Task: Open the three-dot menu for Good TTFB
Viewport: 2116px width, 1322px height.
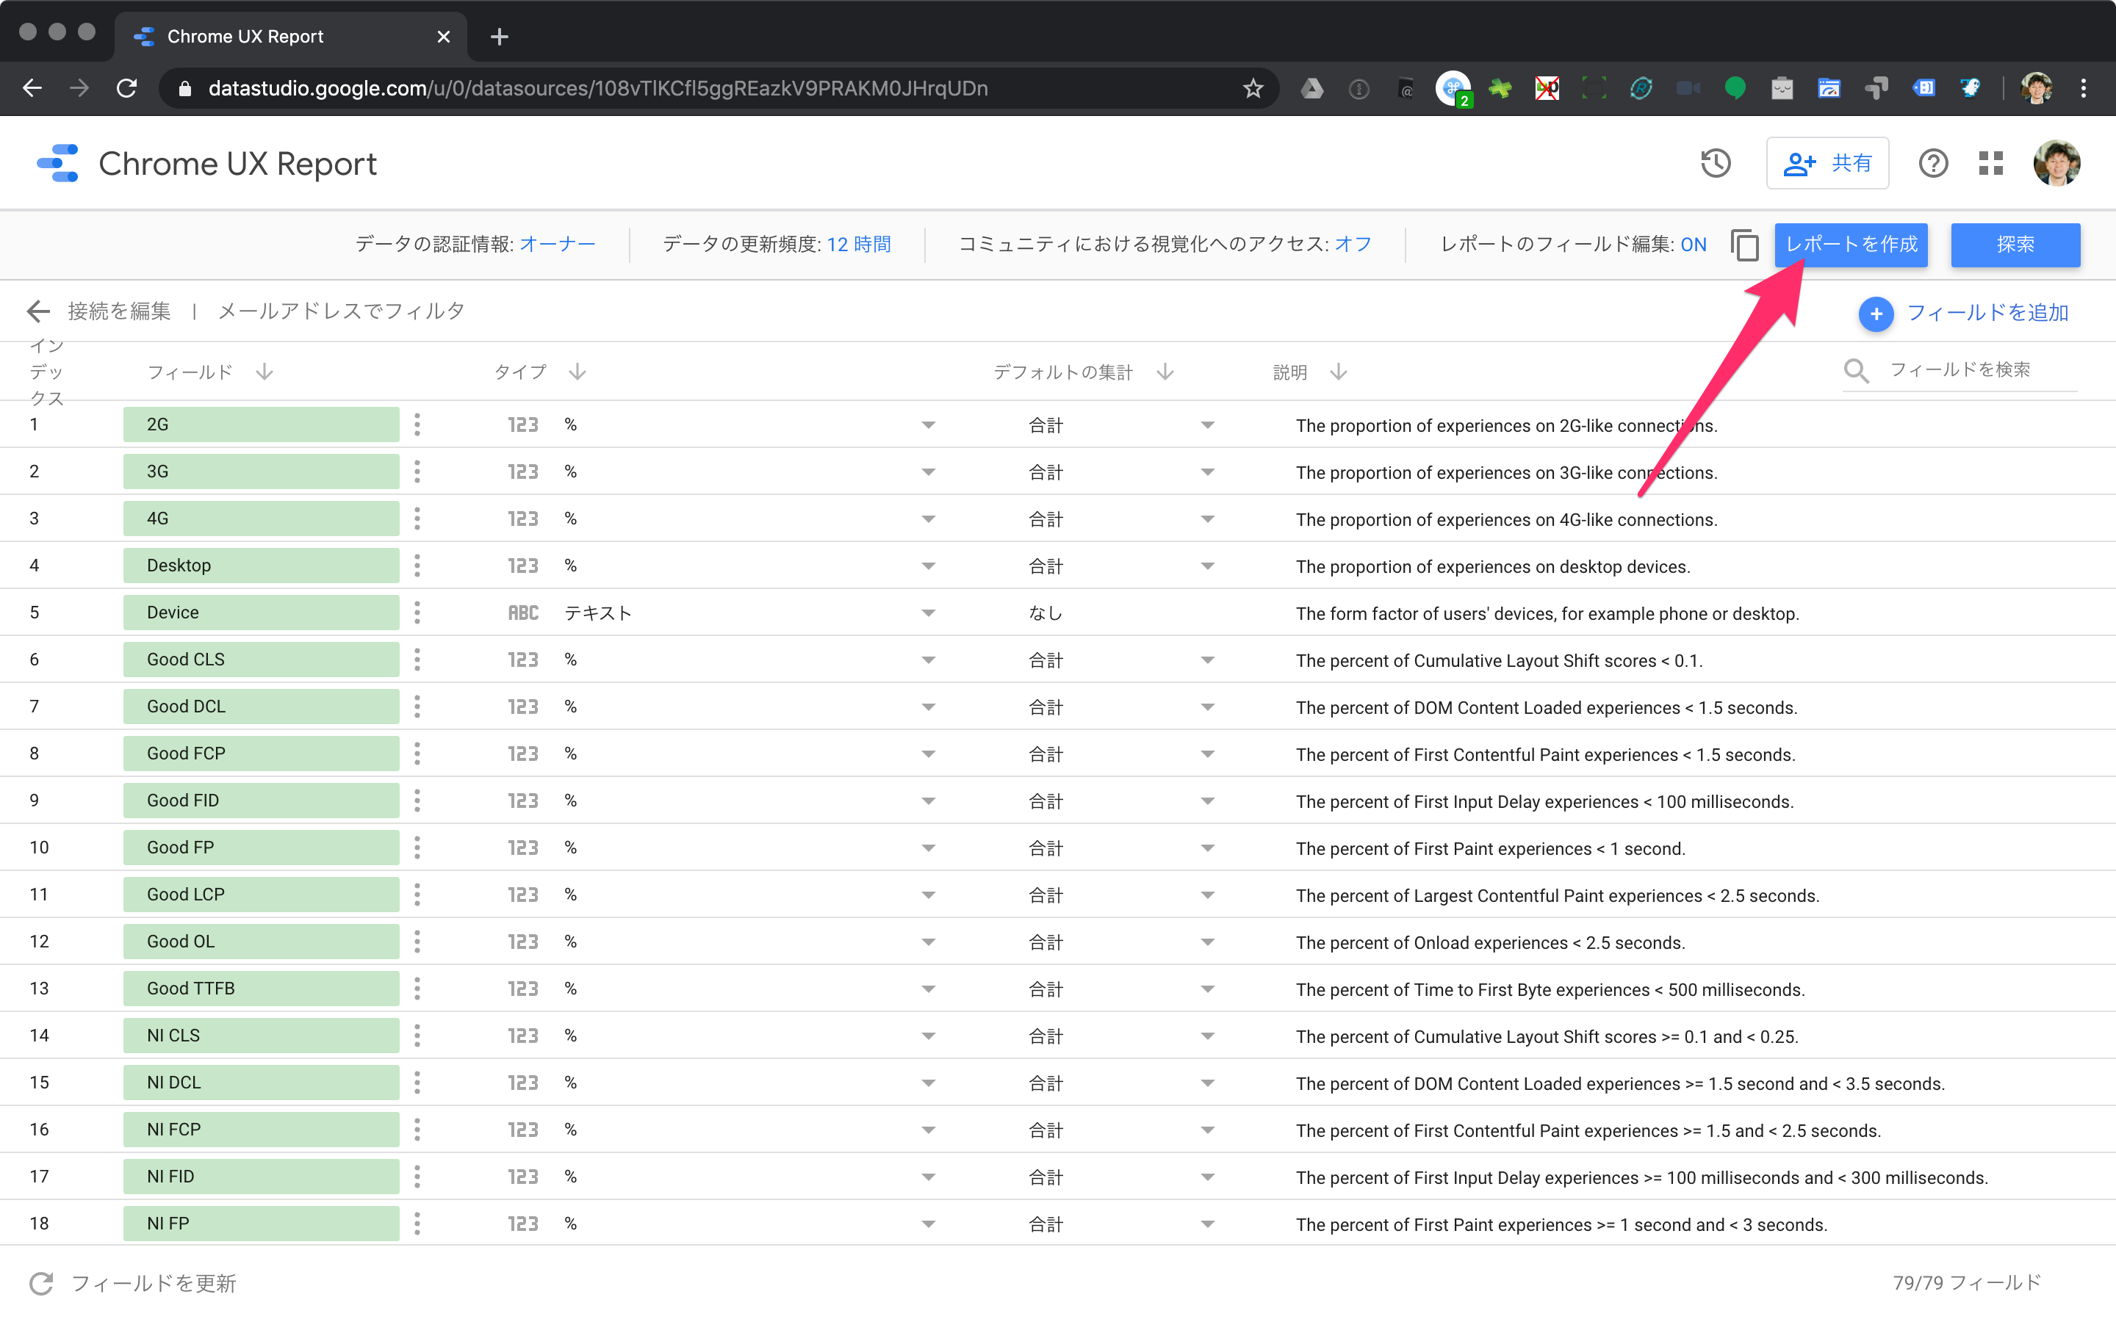Action: tap(417, 989)
